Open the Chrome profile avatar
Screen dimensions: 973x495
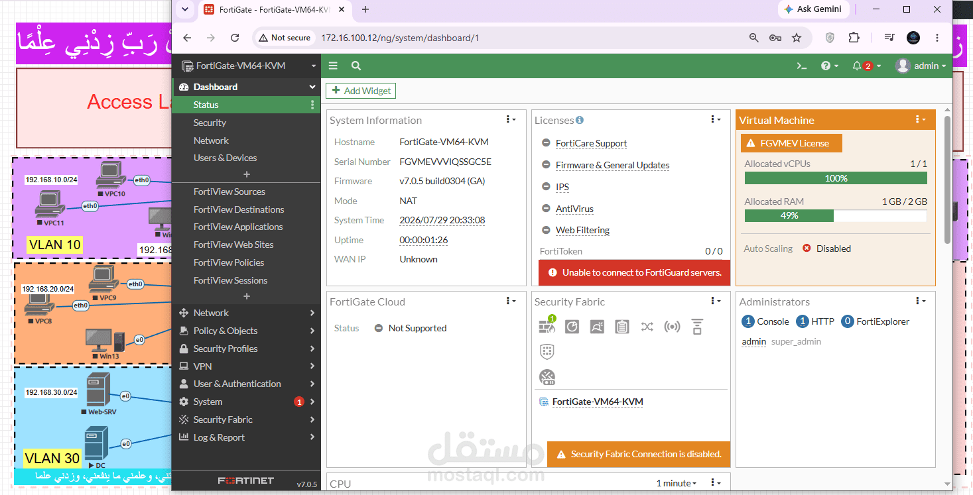tap(913, 38)
